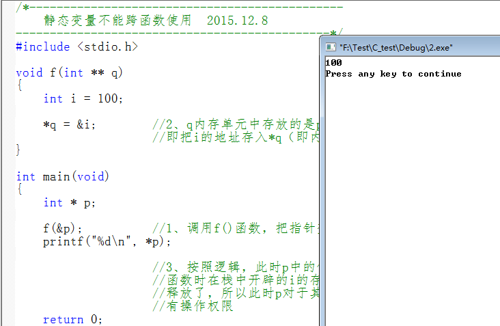500x326 pixels.
Task: Click the header comment line containing 2015.12.8
Action: click(156, 21)
